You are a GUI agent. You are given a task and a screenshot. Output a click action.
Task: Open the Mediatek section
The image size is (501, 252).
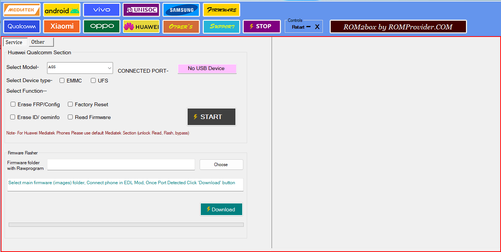(x=21, y=9)
